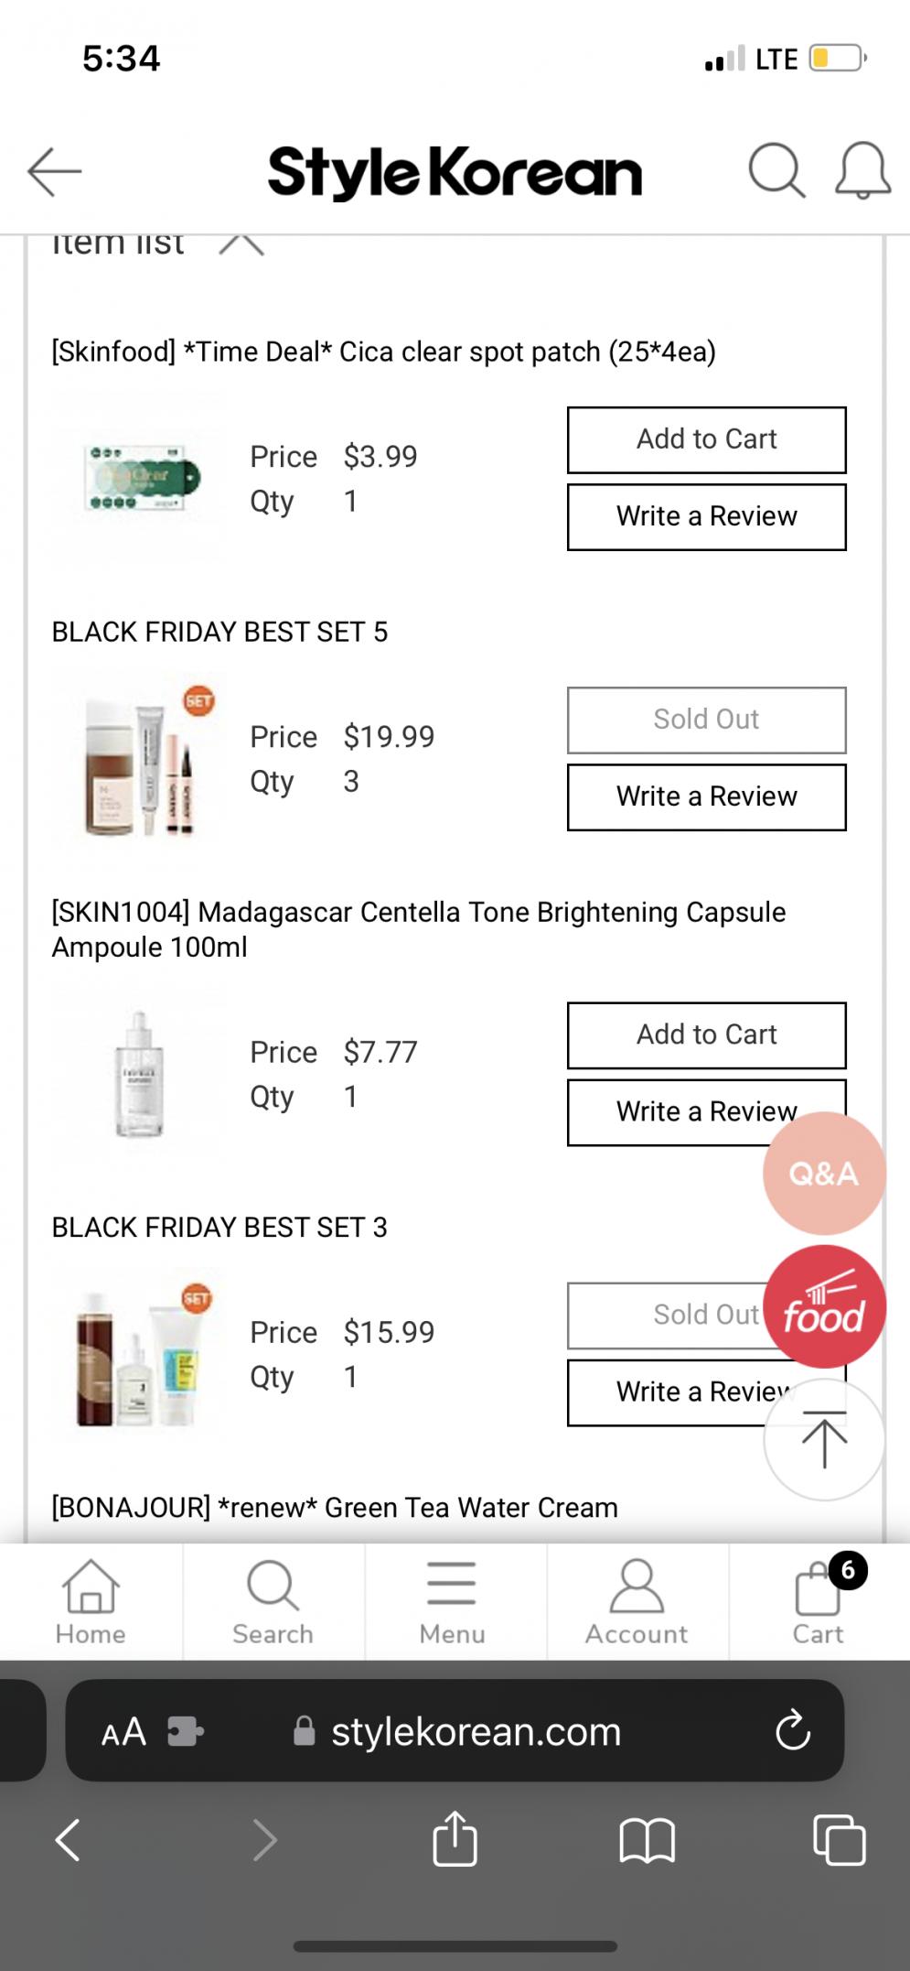Open the Safari tabs overview icon
This screenshot has width=910, height=1971.
(x=839, y=1839)
